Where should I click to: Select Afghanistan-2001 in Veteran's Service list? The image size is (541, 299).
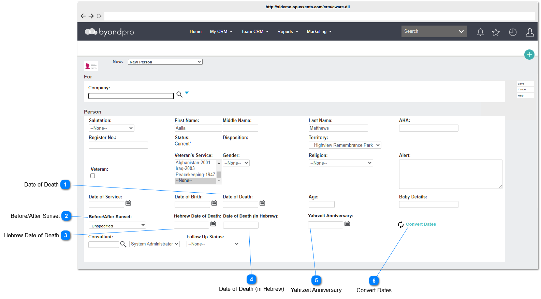click(195, 163)
